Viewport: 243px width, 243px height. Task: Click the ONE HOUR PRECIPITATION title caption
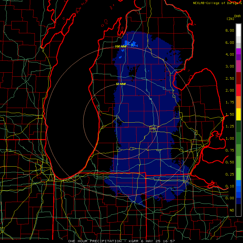pyautogui.click(x=122, y=241)
